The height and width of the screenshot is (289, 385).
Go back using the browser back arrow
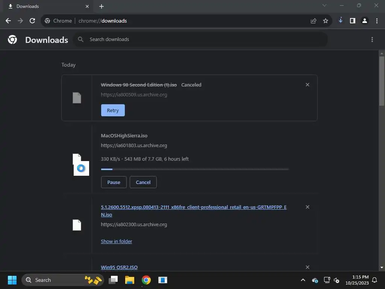click(8, 21)
